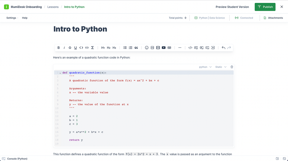This screenshot has width=288, height=161.
Task: Toggle italic formatting
Action: (64, 47)
